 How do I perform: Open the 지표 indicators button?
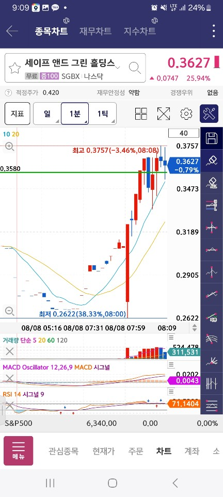tap(18, 114)
